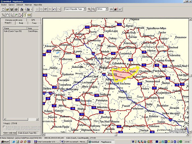192x144 pixels.
Task: Open the Windows Start button
Action: 5,142
